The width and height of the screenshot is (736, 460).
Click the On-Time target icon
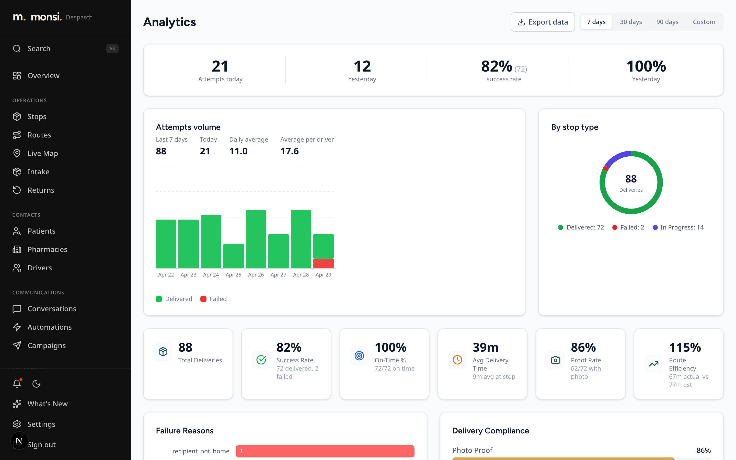[359, 356]
